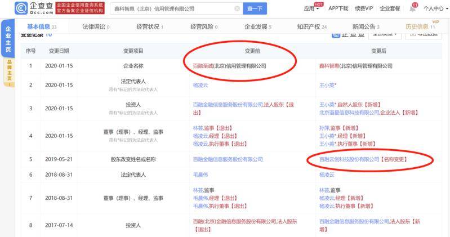Select the 2019-05-21 date cell
450x237 pixels.
click(59, 159)
